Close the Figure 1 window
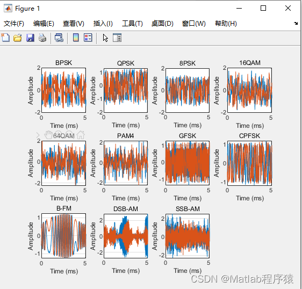302x289 pixels. coord(288,8)
